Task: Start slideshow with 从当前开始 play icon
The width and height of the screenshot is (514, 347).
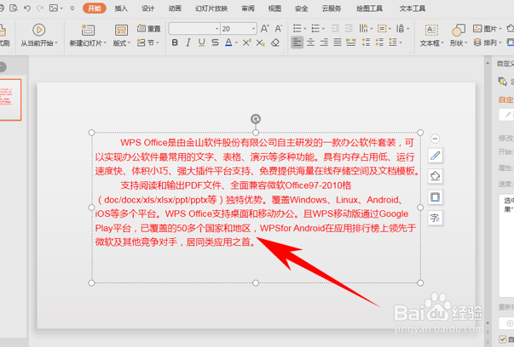Action: 38,30
